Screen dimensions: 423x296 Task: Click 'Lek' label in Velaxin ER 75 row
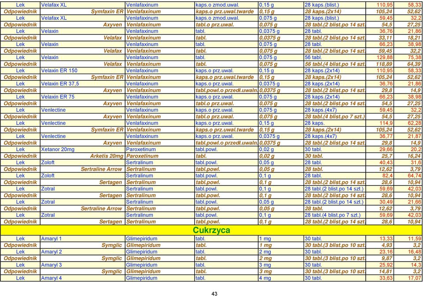click(20, 97)
